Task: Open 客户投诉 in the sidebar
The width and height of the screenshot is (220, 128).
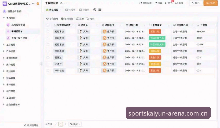Action: coord(11,84)
